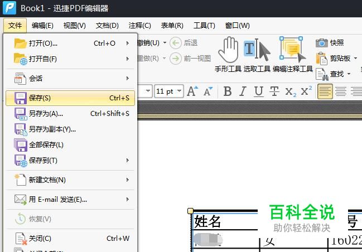Click the 剪贴板 clipboard icon
Screen dimensions: 362x252
(x=322, y=59)
